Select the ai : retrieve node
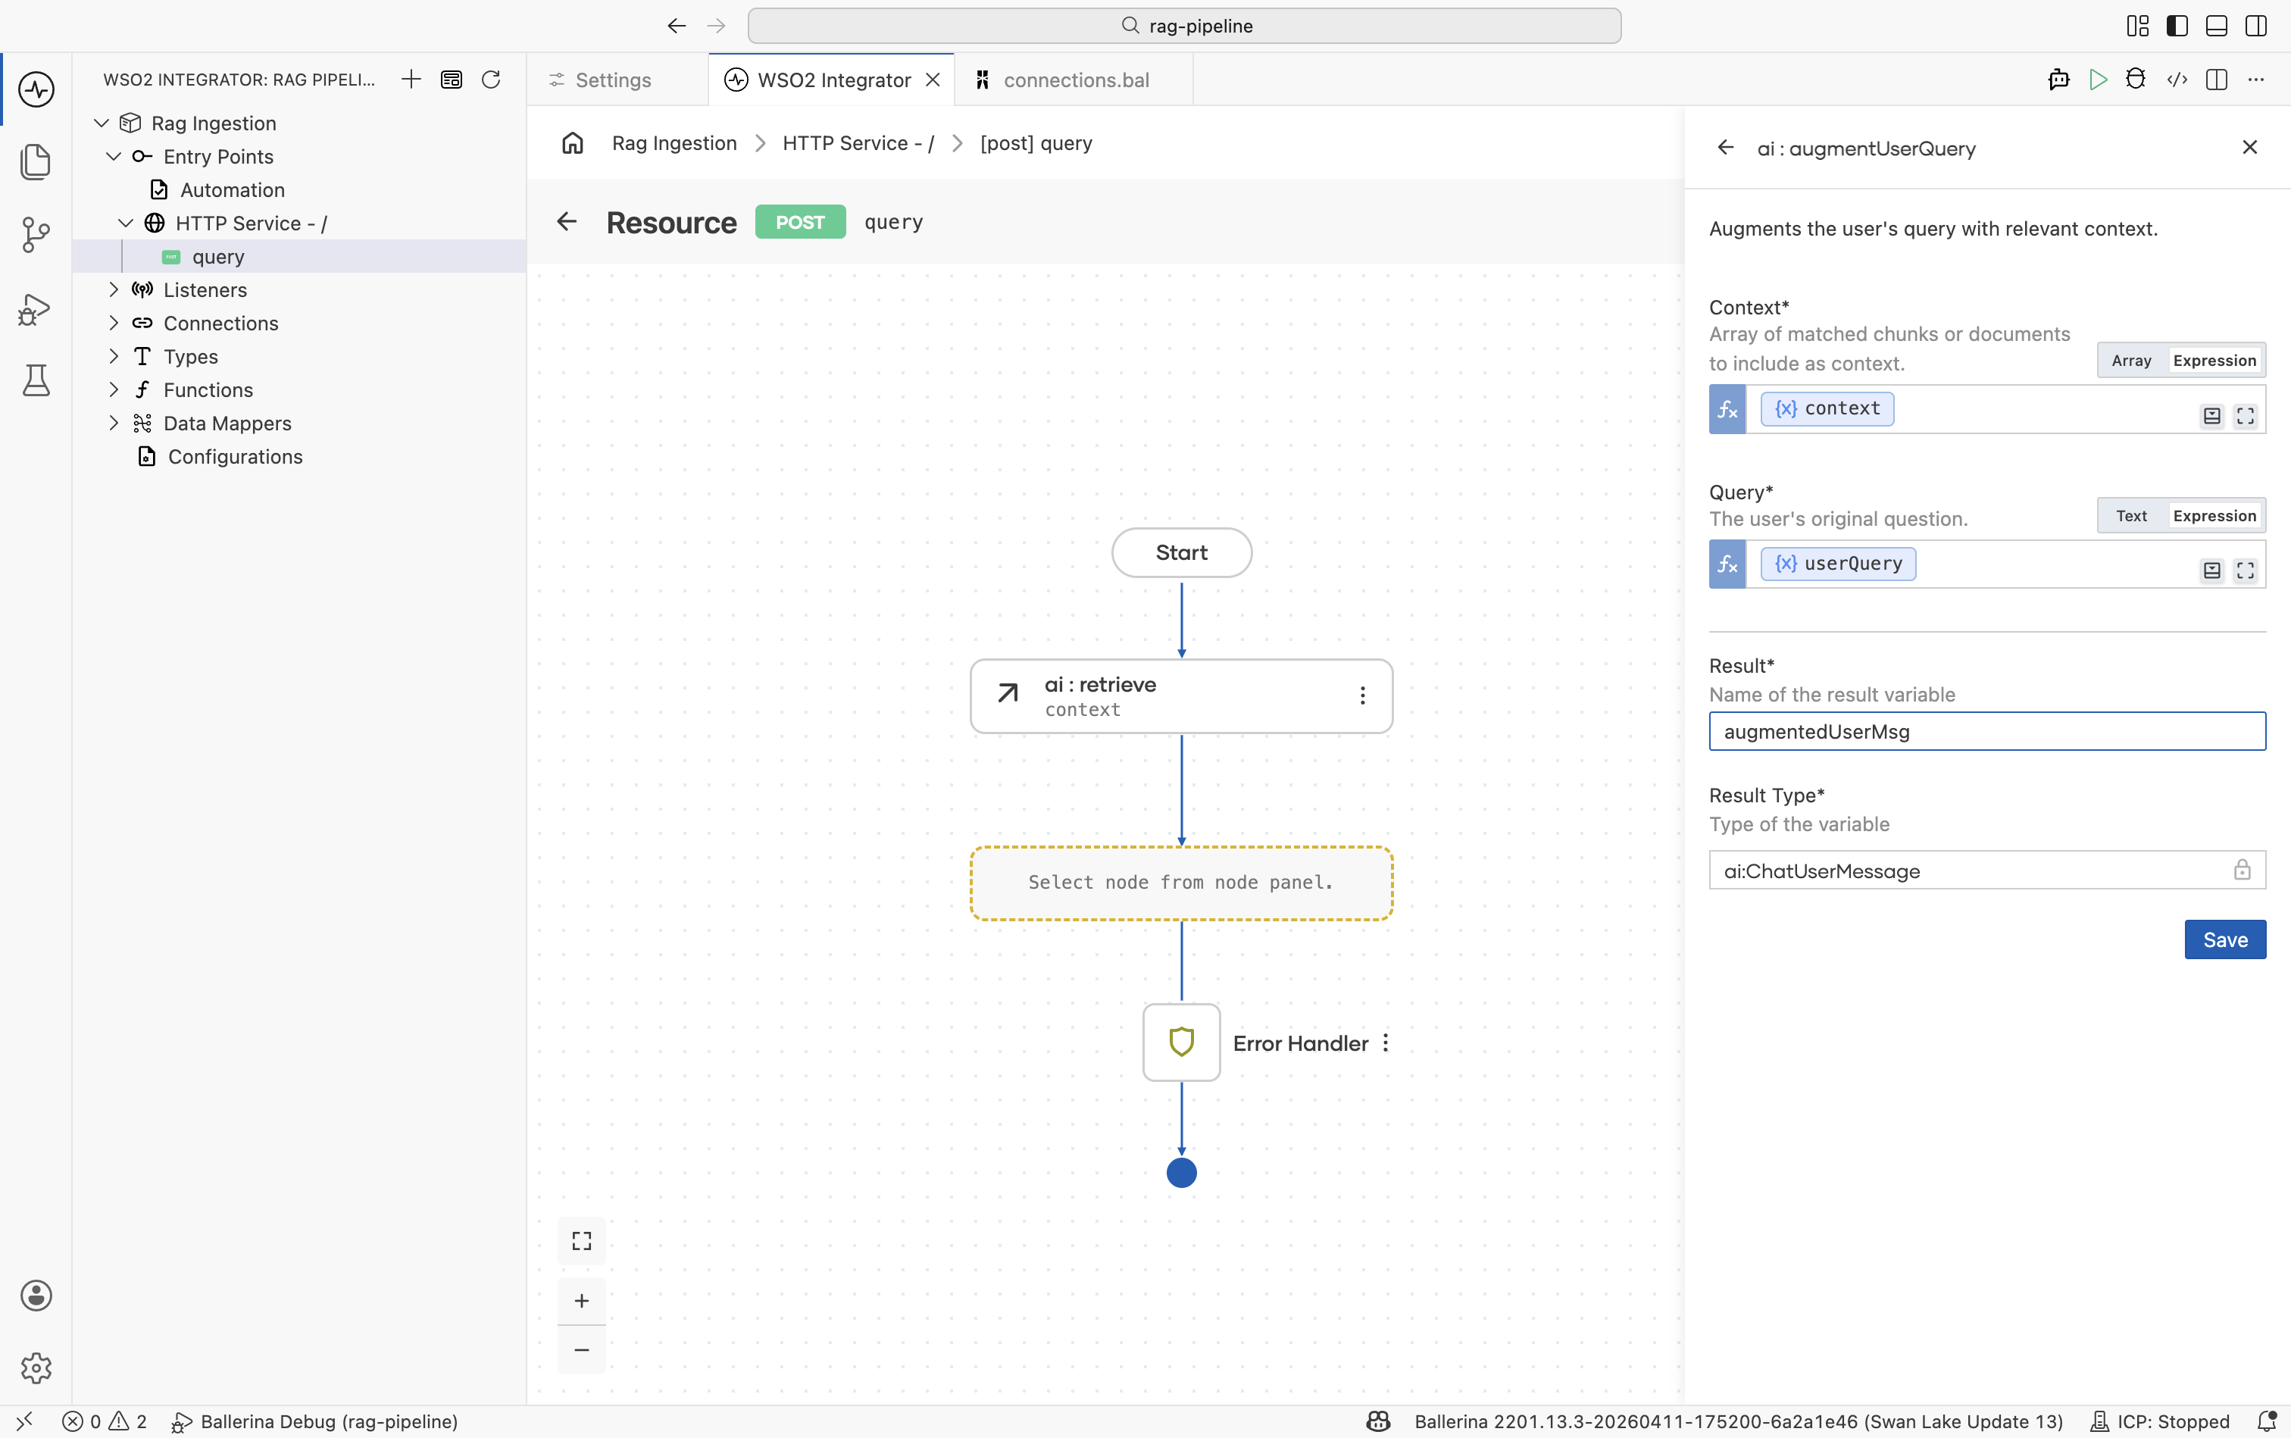 pos(1181,696)
